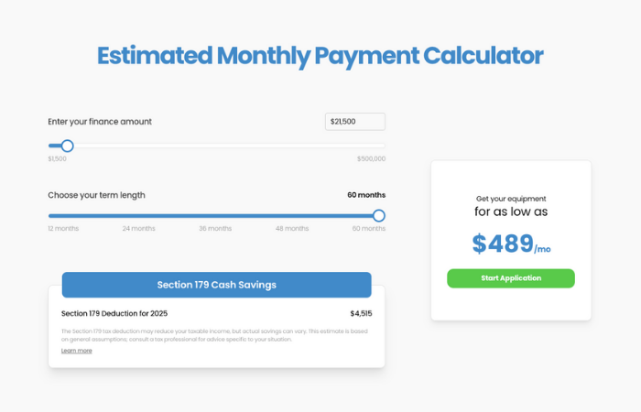Click the Estimated Monthly Payment Calculator heading
The width and height of the screenshot is (641, 412).
pos(320,56)
